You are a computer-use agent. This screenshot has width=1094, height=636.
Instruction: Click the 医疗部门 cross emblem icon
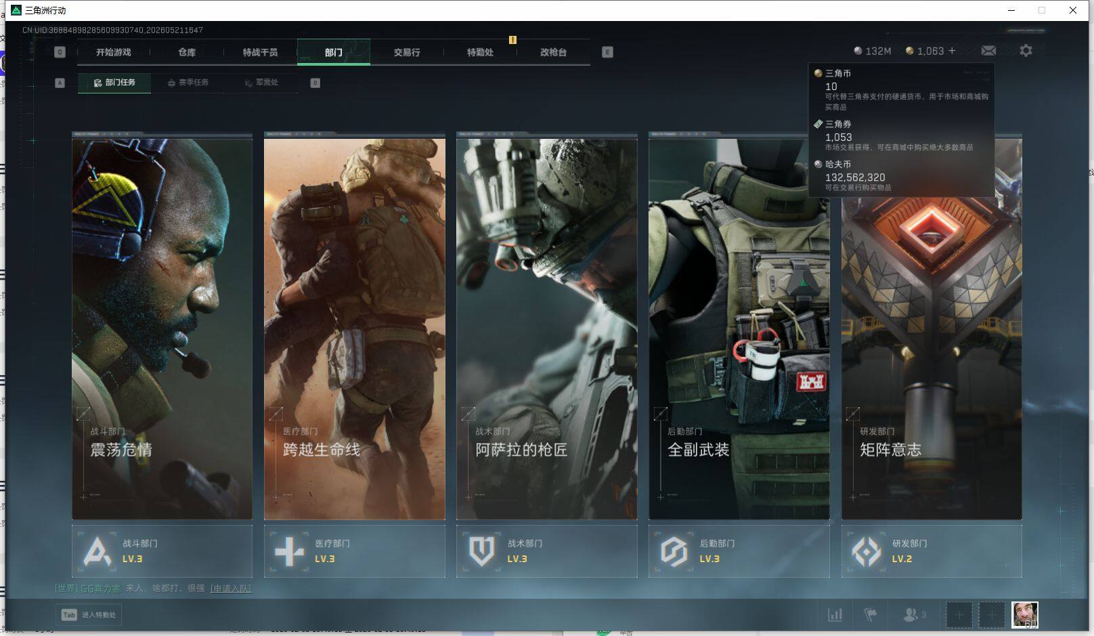(x=289, y=551)
